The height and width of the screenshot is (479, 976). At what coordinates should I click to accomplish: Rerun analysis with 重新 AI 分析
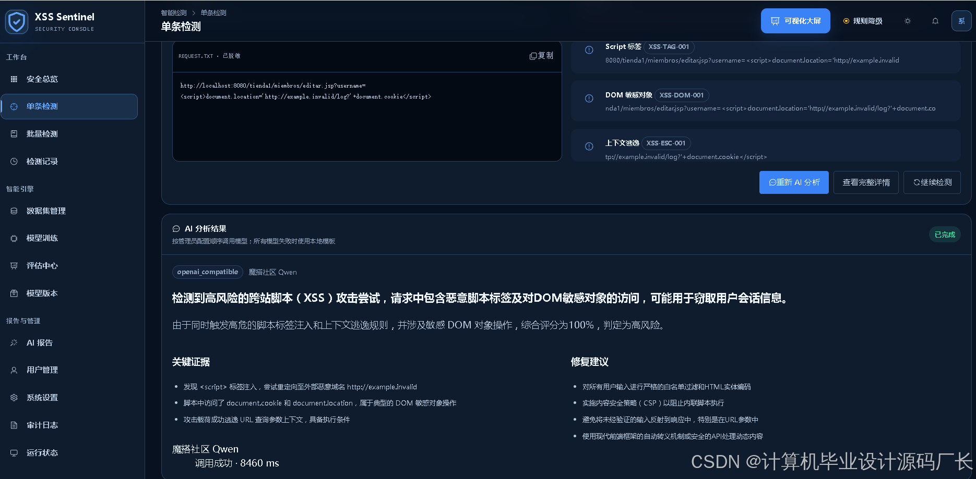(794, 182)
